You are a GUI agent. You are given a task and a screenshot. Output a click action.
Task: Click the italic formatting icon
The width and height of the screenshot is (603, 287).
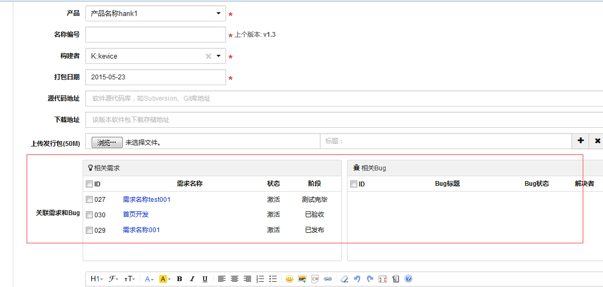click(x=192, y=279)
